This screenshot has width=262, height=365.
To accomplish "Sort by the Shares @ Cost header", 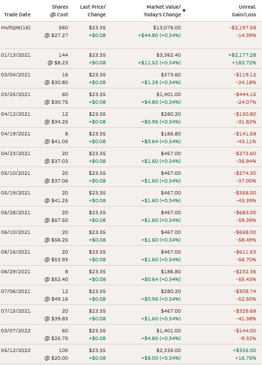I will point(59,11).
